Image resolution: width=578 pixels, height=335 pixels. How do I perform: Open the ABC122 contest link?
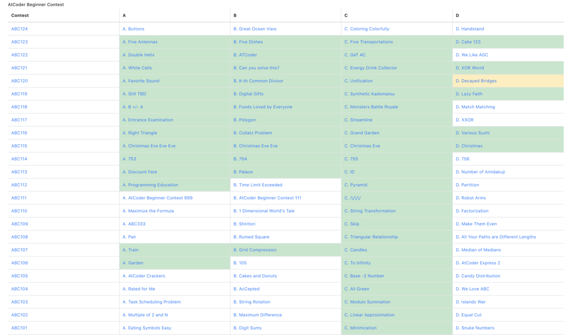19,55
